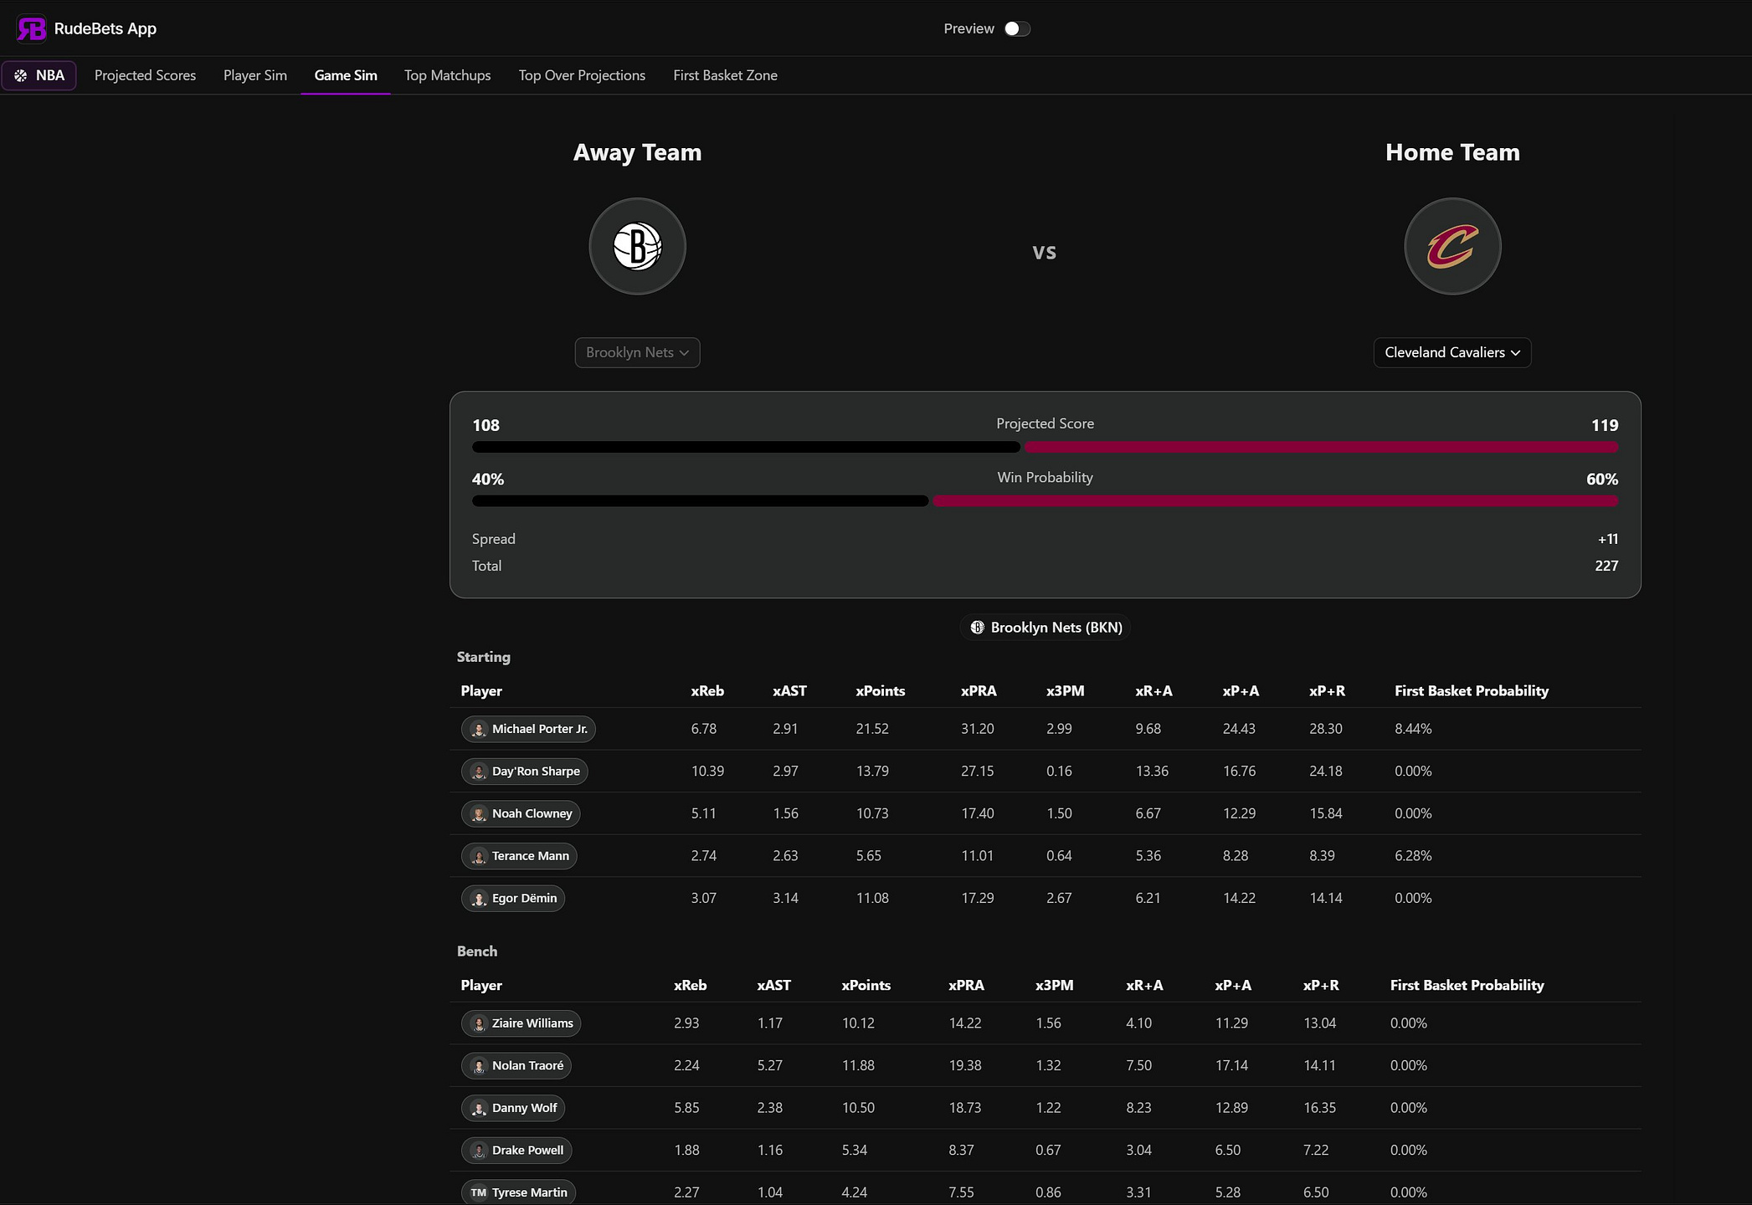Open the Projected Scores tab
Screen dimensions: 1752x1205
(x=145, y=75)
